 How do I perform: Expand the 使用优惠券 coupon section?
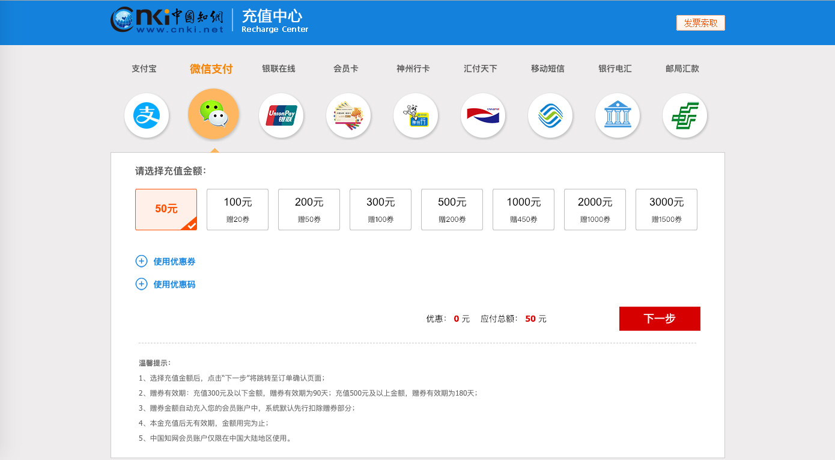174,262
